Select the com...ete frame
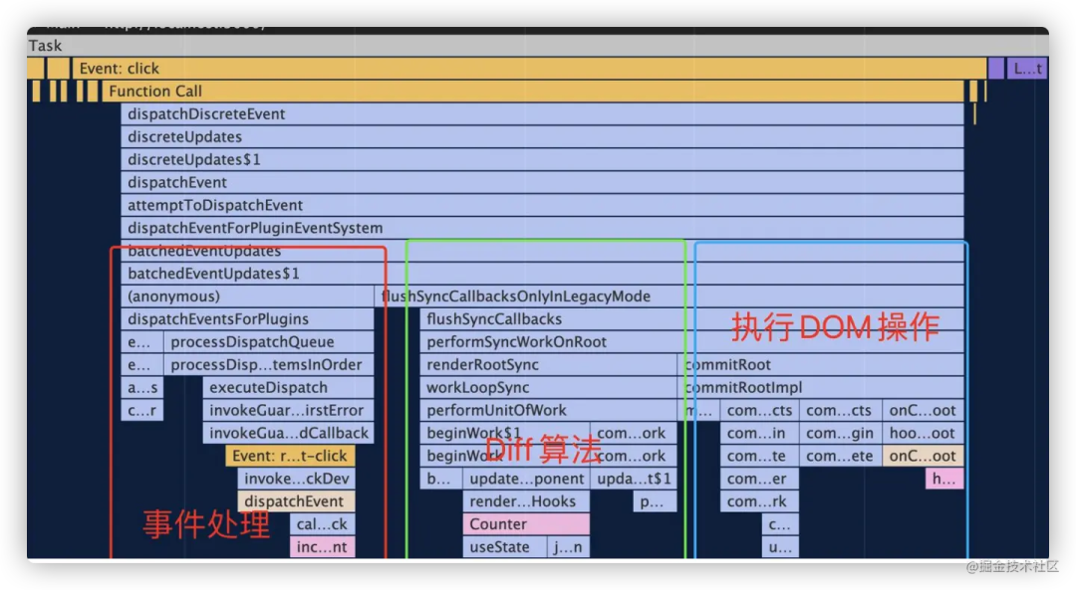This screenshot has height=590, width=1076. [x=840, y=455]
